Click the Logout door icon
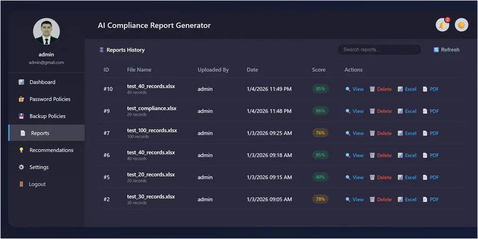 pyautogui.click(x=21, y=184)
